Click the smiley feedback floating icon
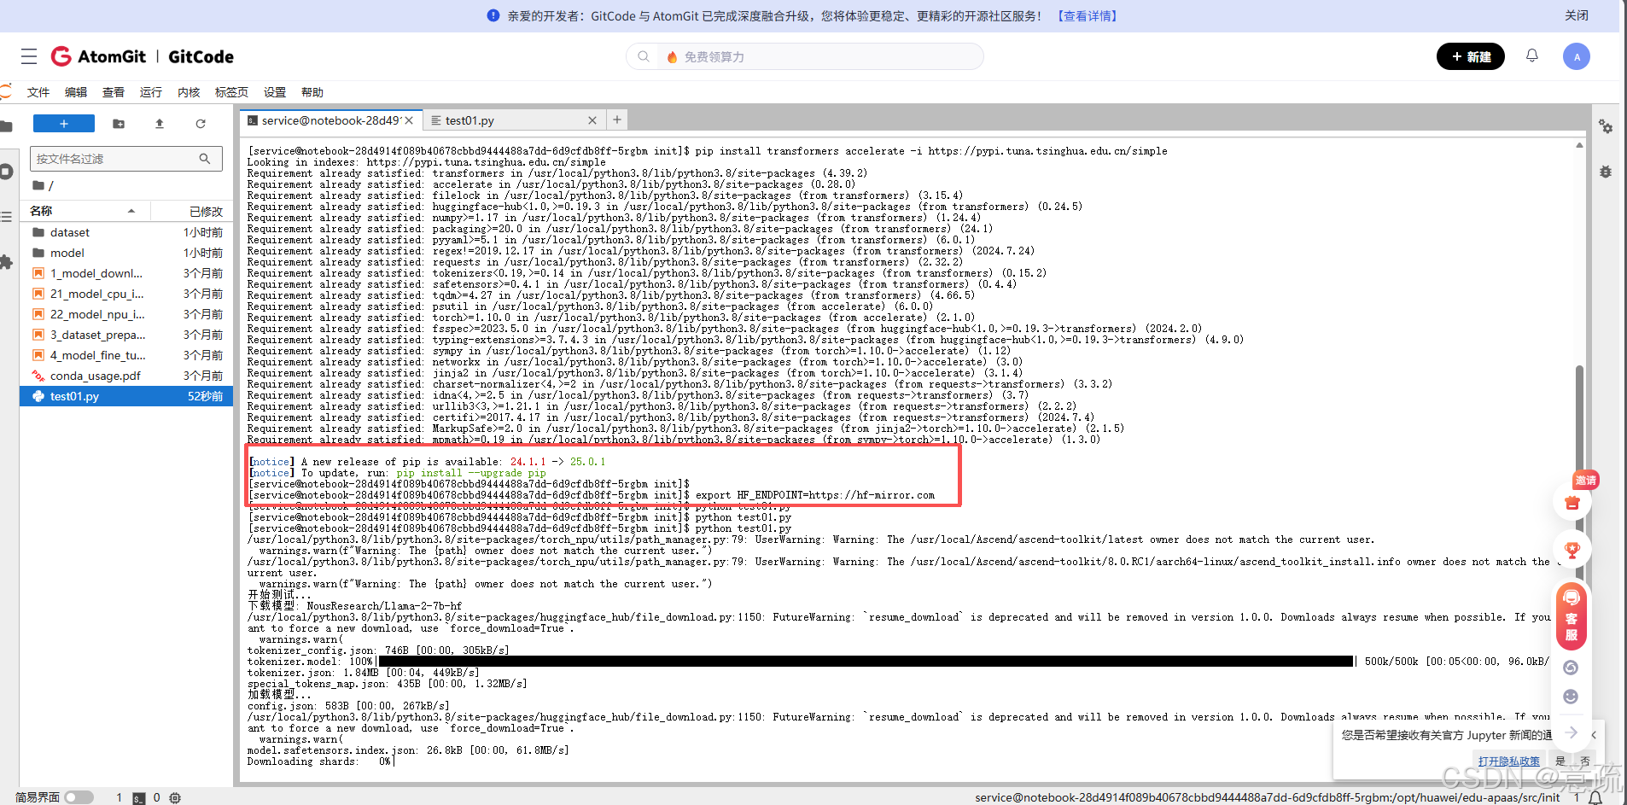The image size is (1627, 805). pos(1571,697)
